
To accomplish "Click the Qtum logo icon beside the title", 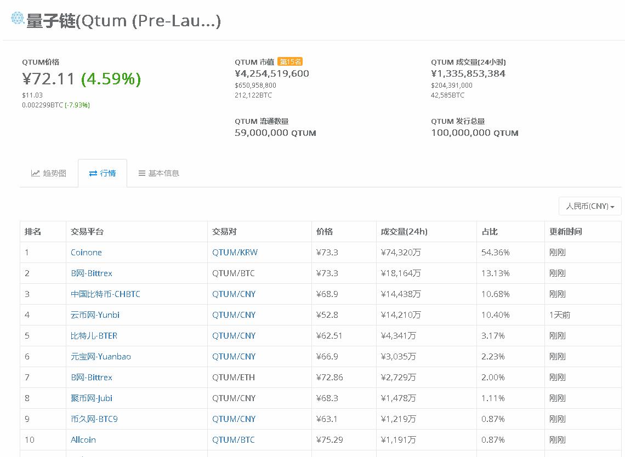I will pos(18,18).
